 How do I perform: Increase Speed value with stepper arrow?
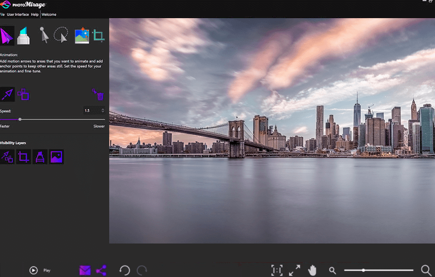coord(103,109)
